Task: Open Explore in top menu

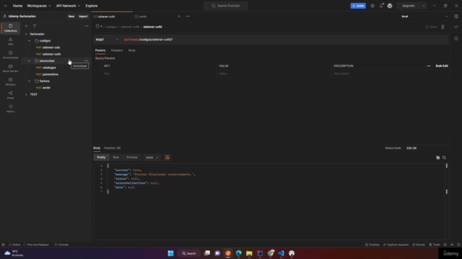Action: (x=92, y=6)
